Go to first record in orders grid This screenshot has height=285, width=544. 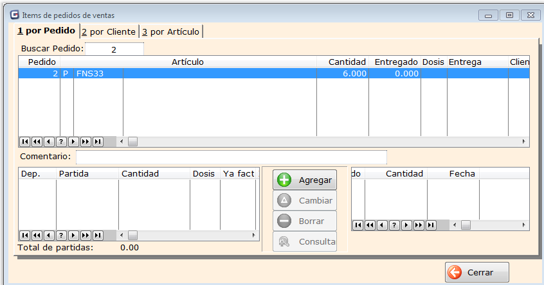coord(24,141)
